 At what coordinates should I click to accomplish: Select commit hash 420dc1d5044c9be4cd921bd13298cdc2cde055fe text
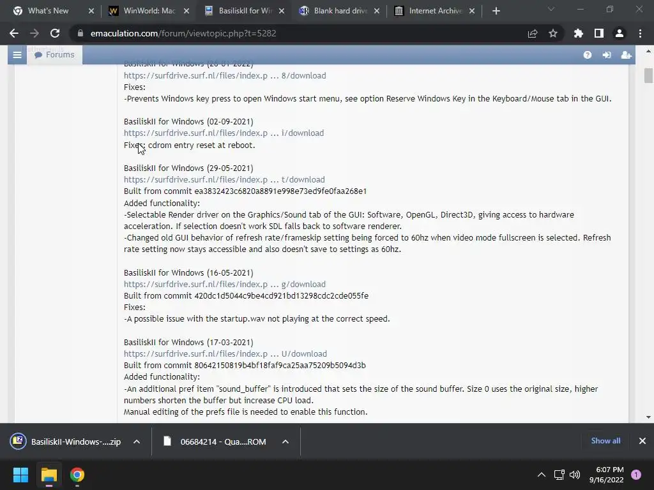pyautogui.click(x=281, y=296)
